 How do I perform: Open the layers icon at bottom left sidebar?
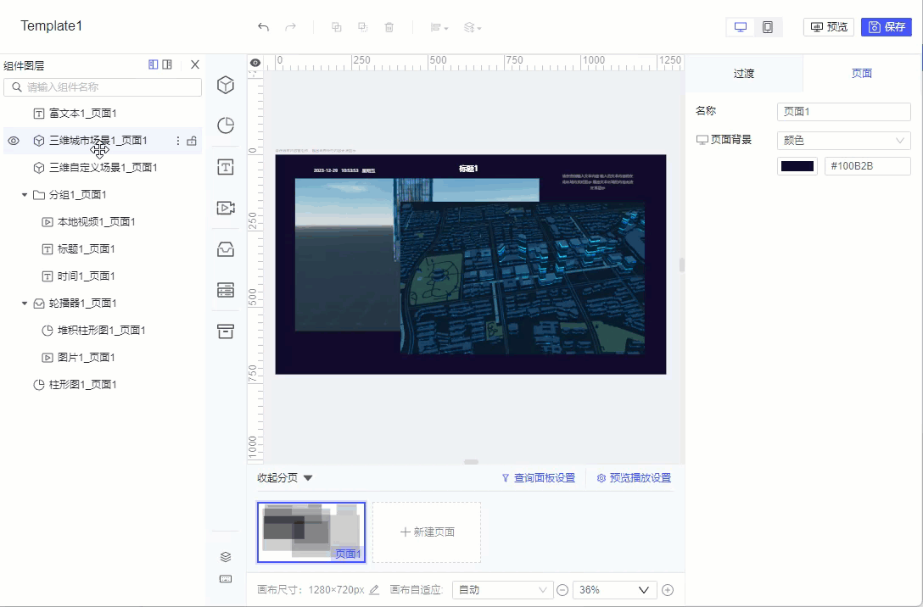click(x=225, y=557)
